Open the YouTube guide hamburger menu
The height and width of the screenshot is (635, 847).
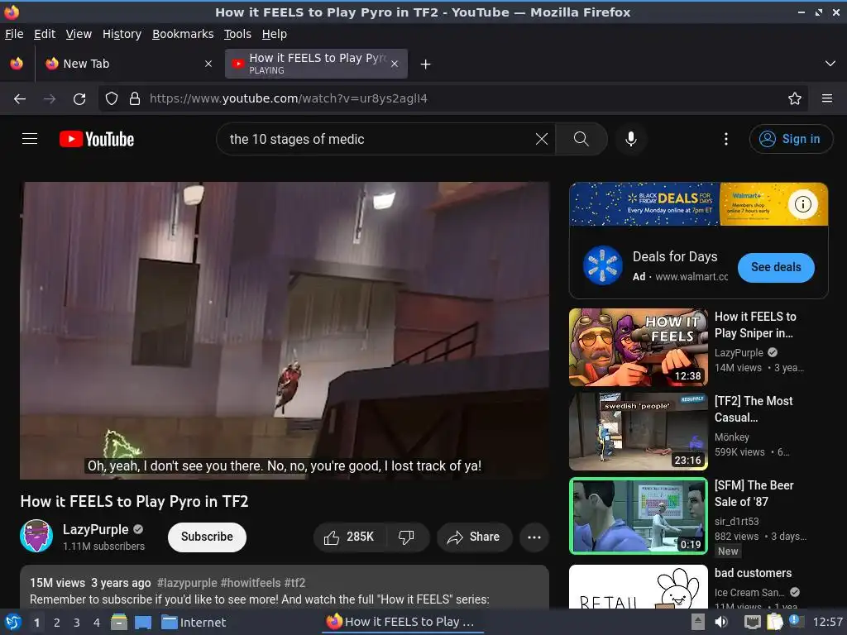coord(30,139)
